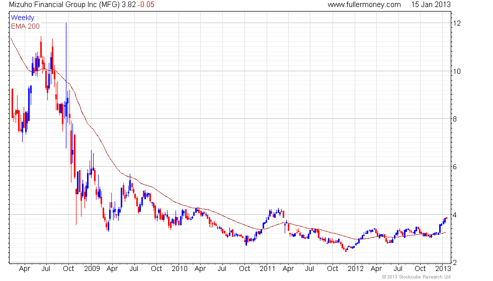493x281 pixels.
Task: Click the latest candle near 3.8 in 2013
Action: [x=446, y=219]
